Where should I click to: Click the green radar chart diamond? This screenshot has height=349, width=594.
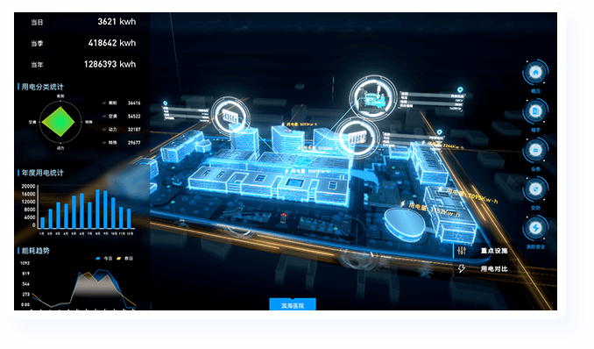coord(59,122)
